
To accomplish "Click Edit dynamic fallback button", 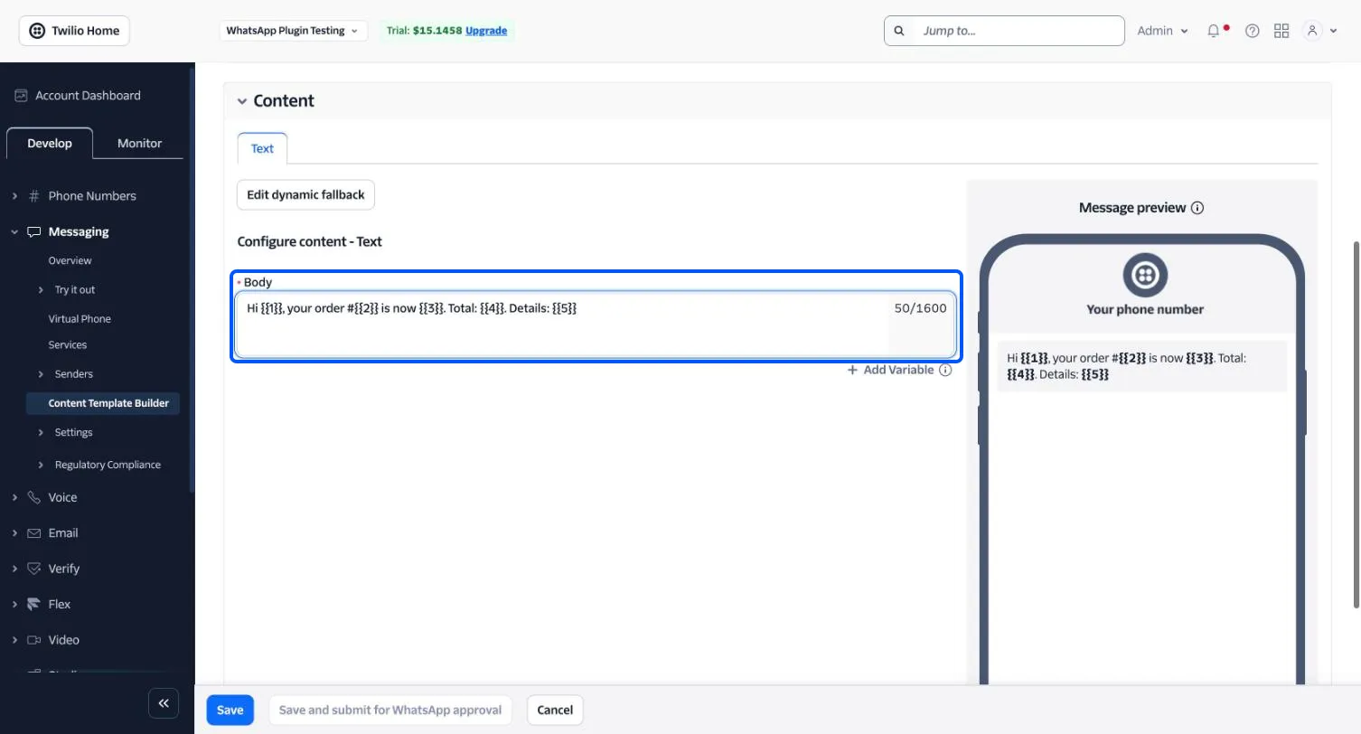I will coord(305,195).
